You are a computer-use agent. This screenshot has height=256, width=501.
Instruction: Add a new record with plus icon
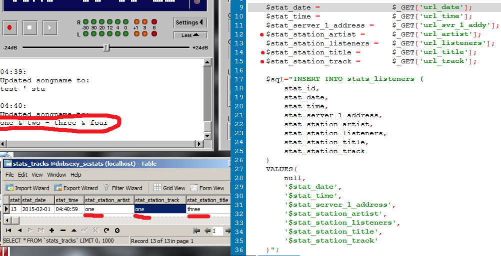click(52, 231)
